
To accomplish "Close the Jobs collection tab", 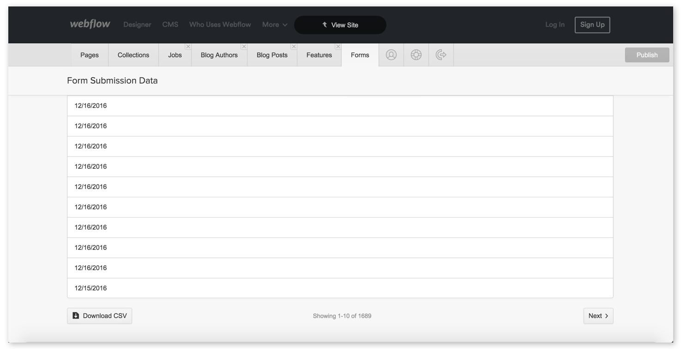I will 188,46.
